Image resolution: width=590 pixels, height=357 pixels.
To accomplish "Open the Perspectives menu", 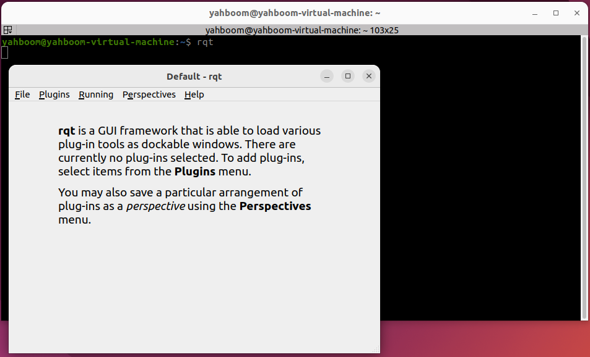I will coord(149,94).
